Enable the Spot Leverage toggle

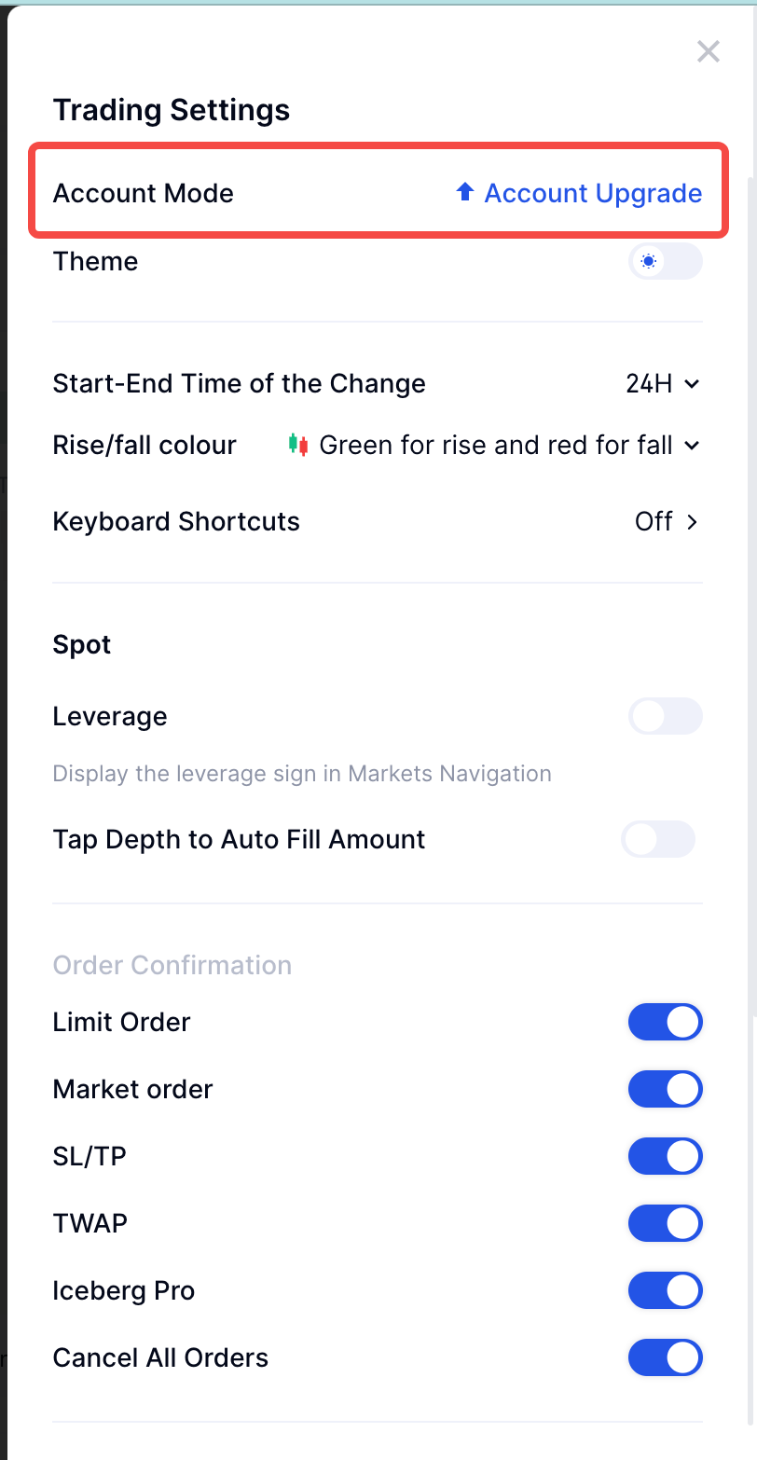[x=665, y=716]
